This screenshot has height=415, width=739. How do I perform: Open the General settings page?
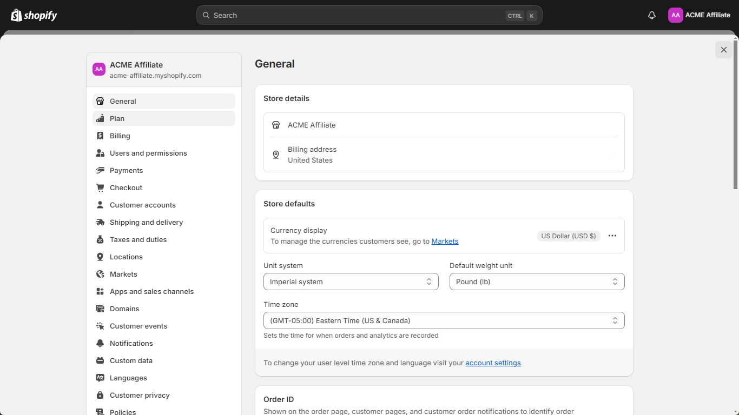[x=164, y=101]
